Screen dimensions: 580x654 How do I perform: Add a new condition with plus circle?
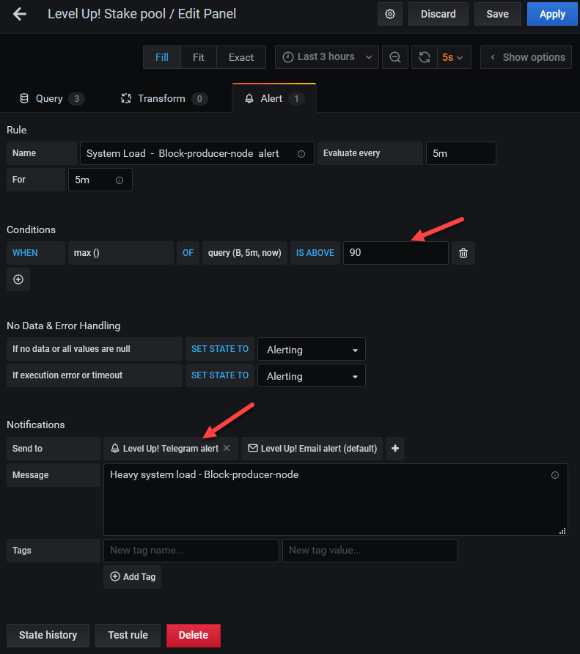18,279
